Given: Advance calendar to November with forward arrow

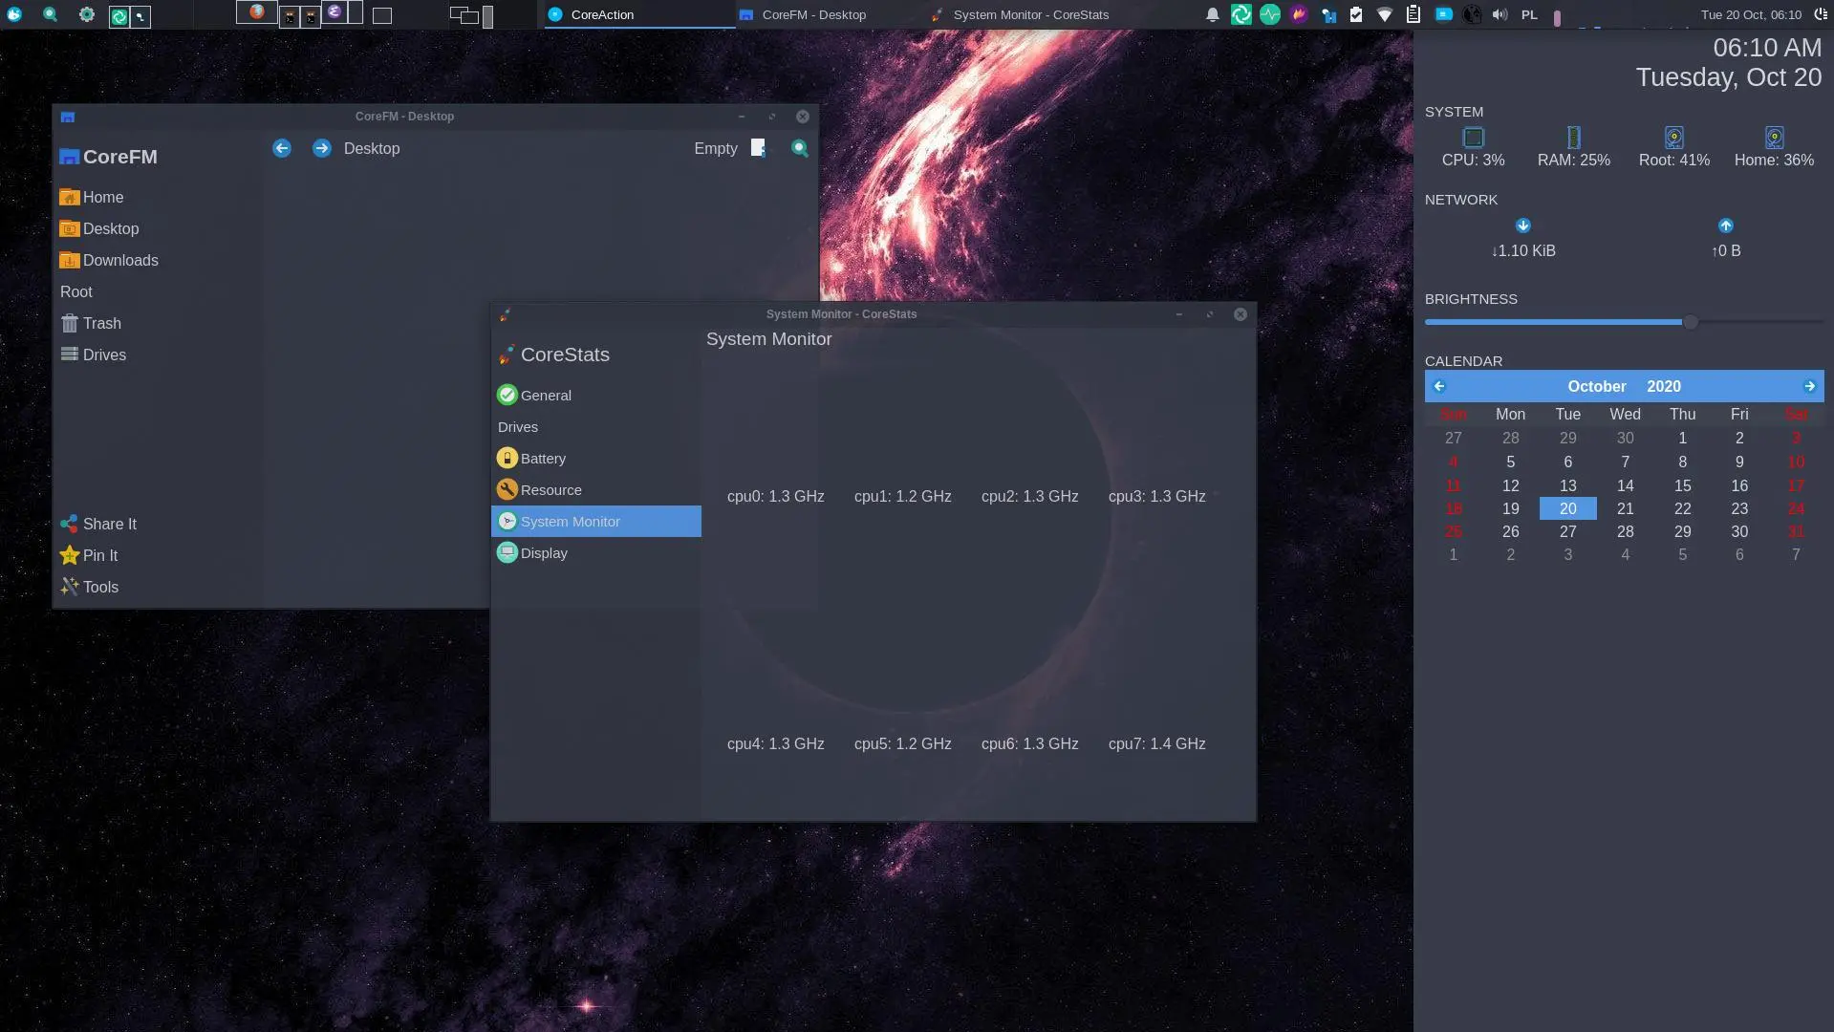Looking at the screenshot, I should pyautogui.click(x=1809, y=386).
